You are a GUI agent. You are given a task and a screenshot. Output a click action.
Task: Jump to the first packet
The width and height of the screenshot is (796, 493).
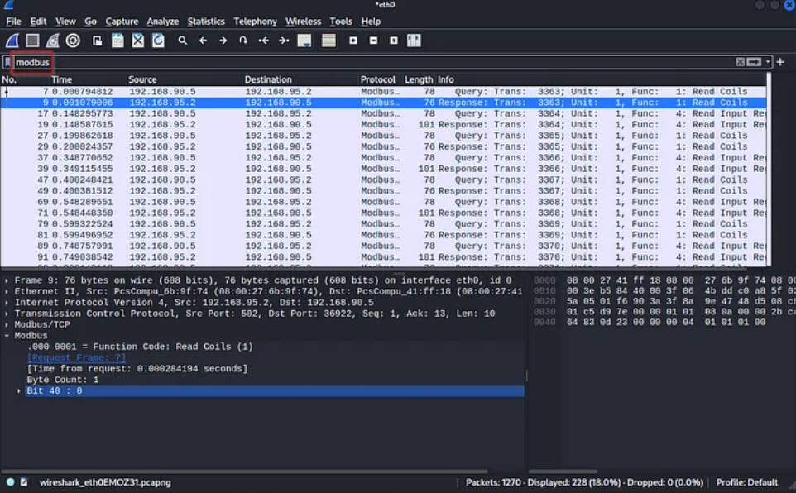[x=265, y=40]
